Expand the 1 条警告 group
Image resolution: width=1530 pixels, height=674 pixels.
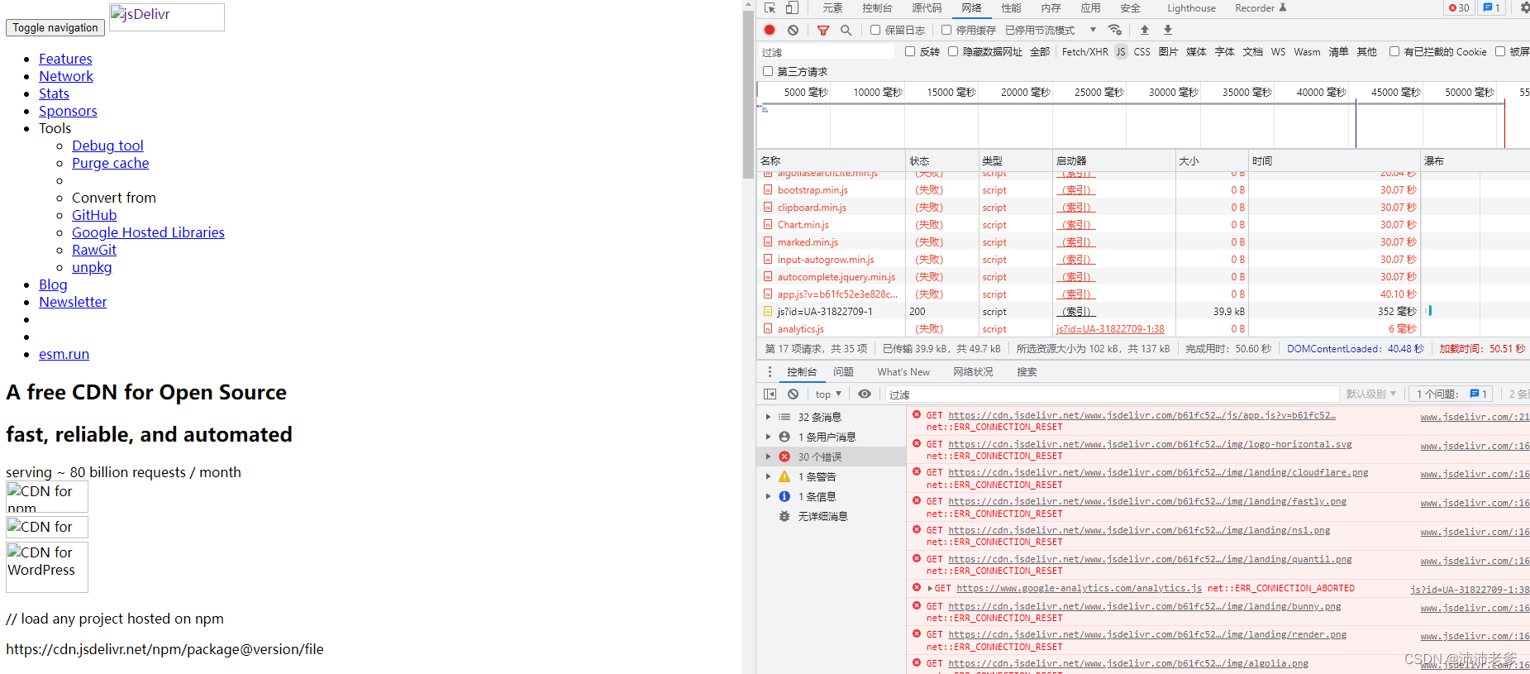tap(768, 476)
